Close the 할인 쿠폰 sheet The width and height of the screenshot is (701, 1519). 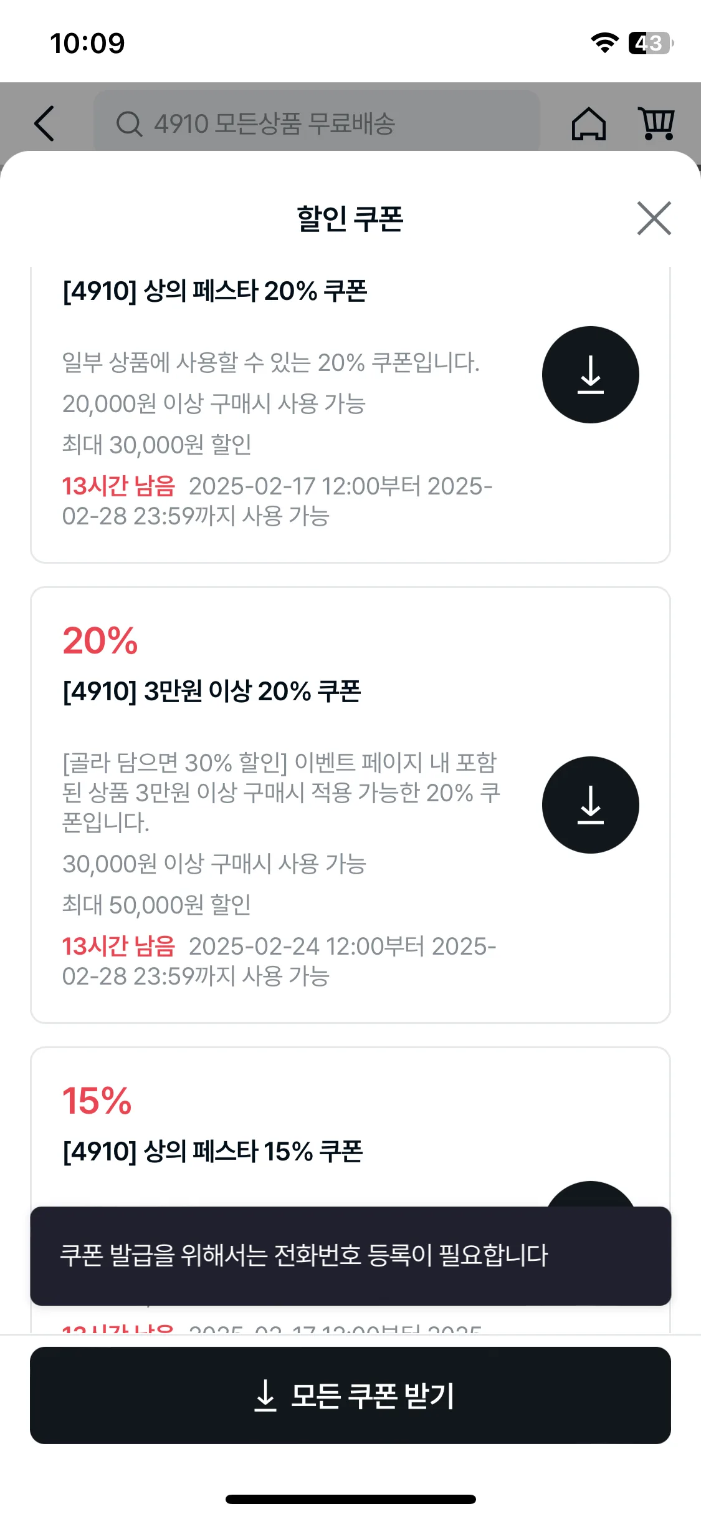(654, 218)
